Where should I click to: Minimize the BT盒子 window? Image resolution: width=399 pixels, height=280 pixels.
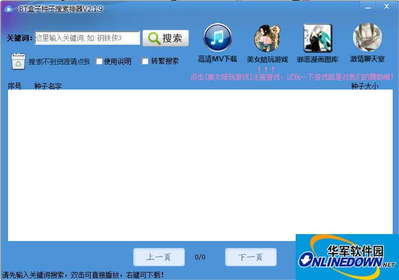coord(367,7)
